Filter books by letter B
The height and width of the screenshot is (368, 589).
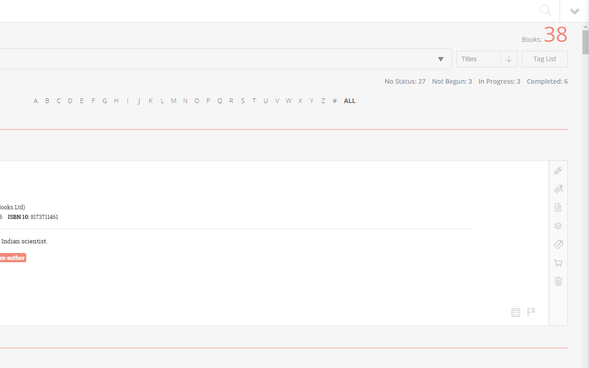coord(47,101)
